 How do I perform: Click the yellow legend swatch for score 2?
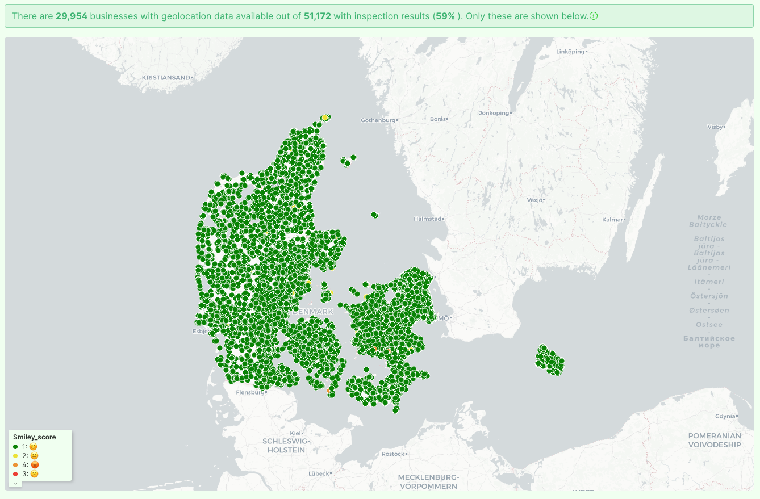point(15,456)
